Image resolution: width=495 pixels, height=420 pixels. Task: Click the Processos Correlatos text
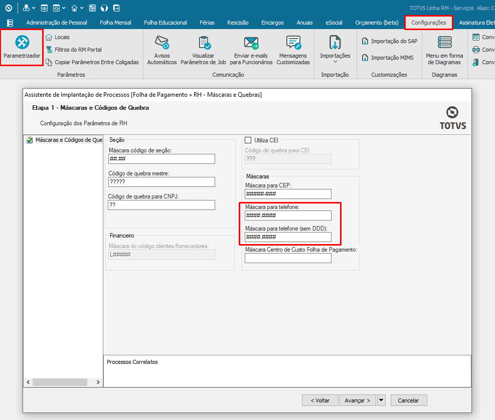pos(132,362)
